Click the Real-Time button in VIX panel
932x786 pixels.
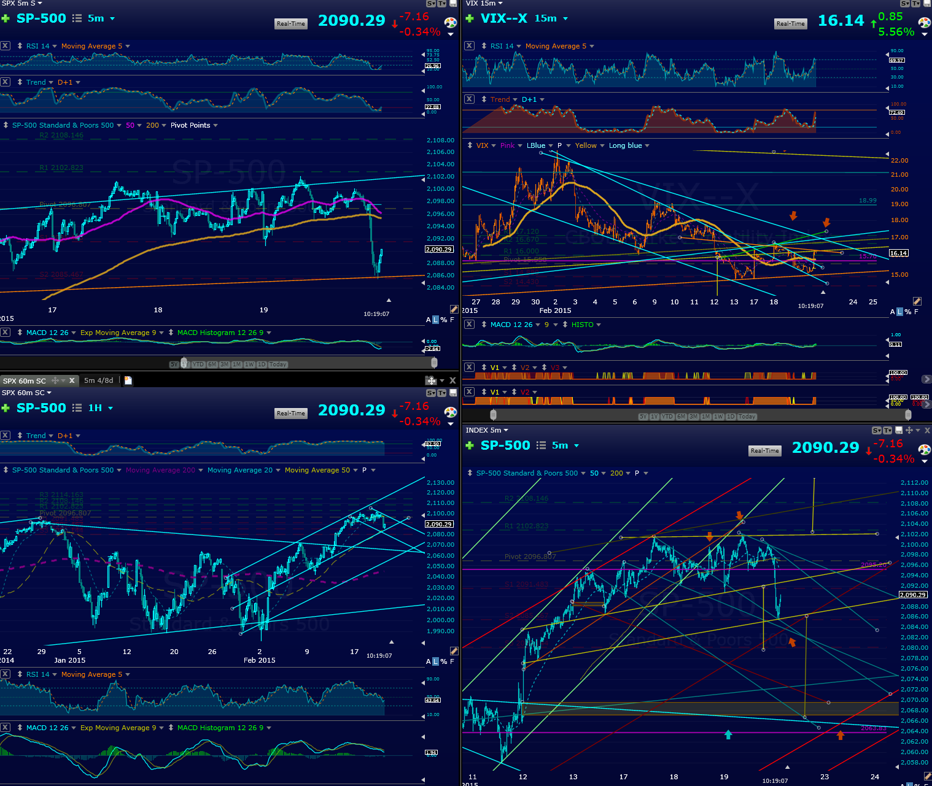click(790, 24)
